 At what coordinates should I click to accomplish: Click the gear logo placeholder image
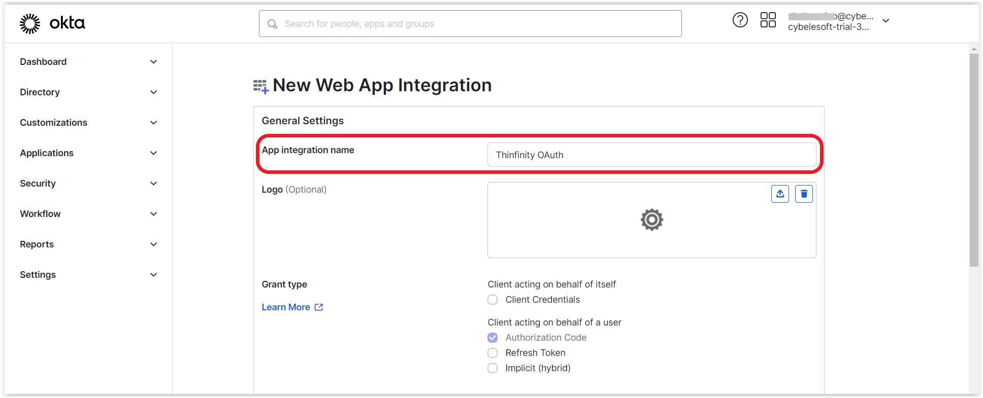pyautogui.click(x=652, y=220)
